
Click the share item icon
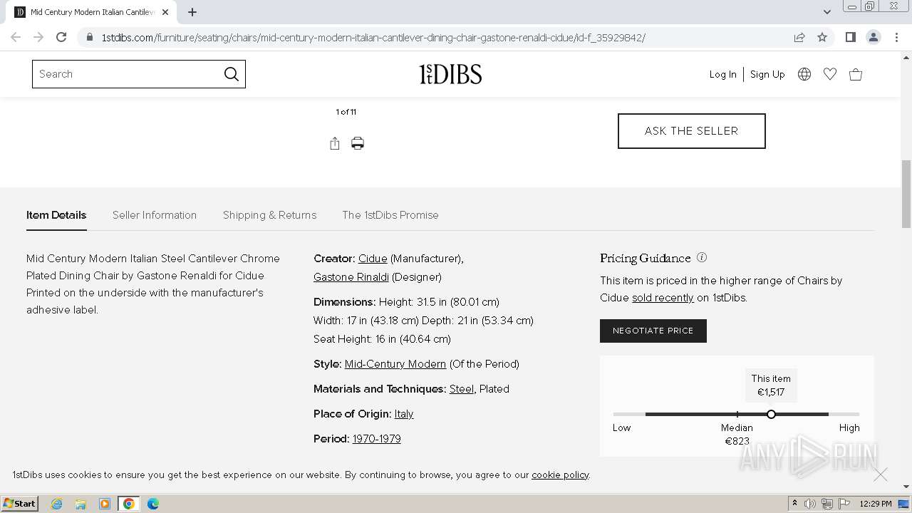coord(335,144)
